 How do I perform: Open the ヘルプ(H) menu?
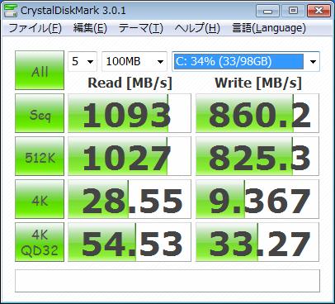[197, 28]
